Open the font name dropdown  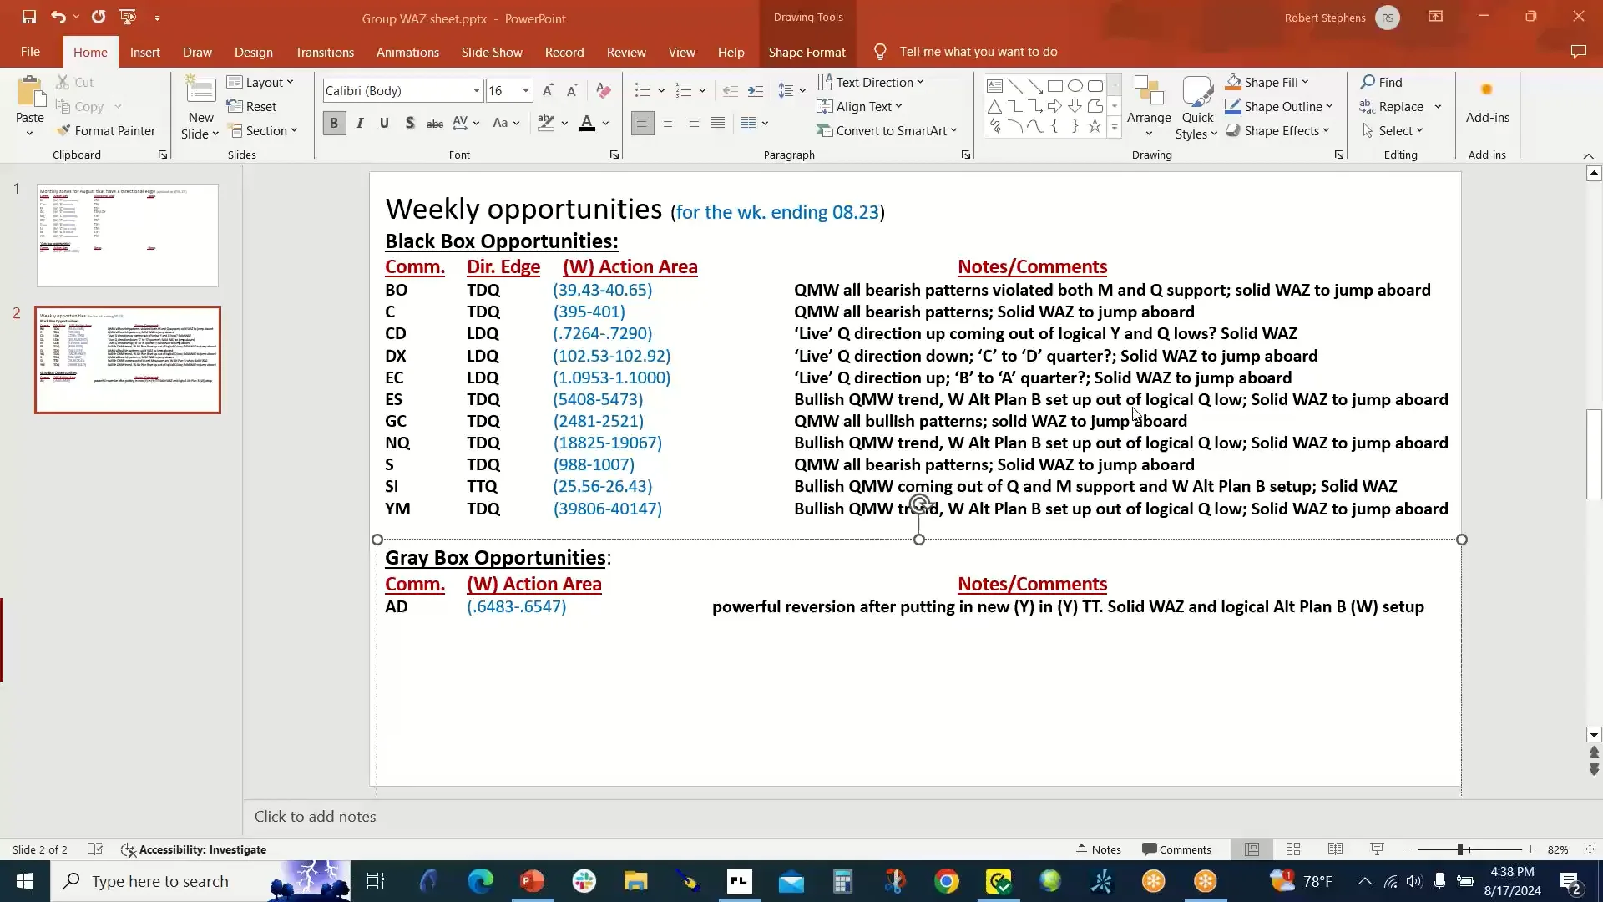click(477, 91)
